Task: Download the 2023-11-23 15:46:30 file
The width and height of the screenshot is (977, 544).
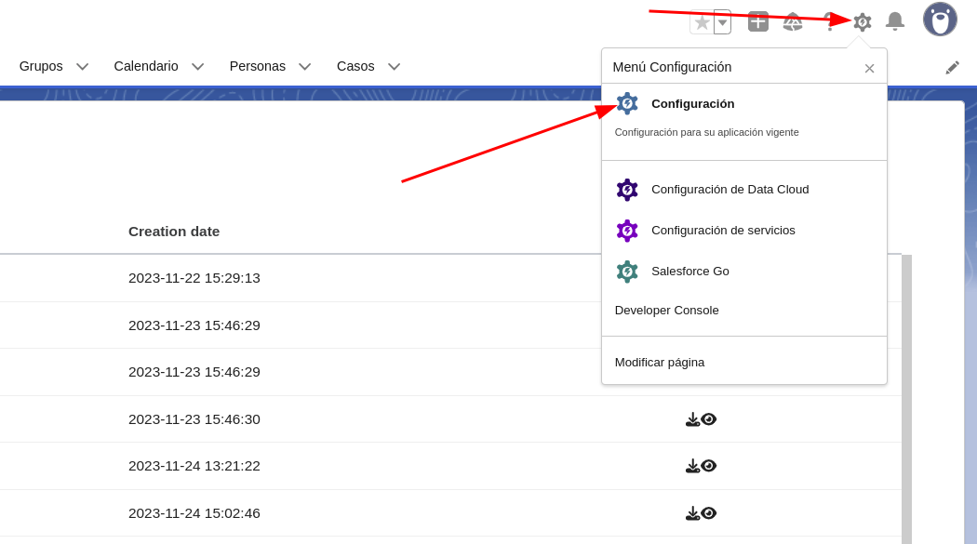Action: pos(692,419)
